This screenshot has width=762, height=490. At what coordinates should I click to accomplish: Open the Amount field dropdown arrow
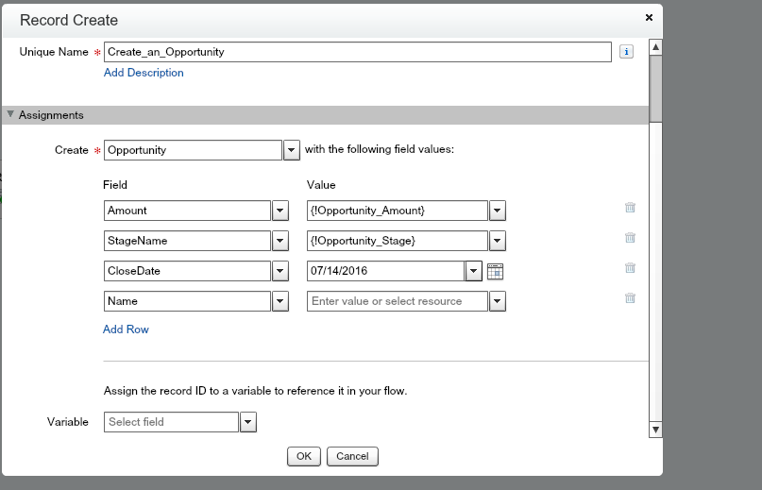point(280,211)
